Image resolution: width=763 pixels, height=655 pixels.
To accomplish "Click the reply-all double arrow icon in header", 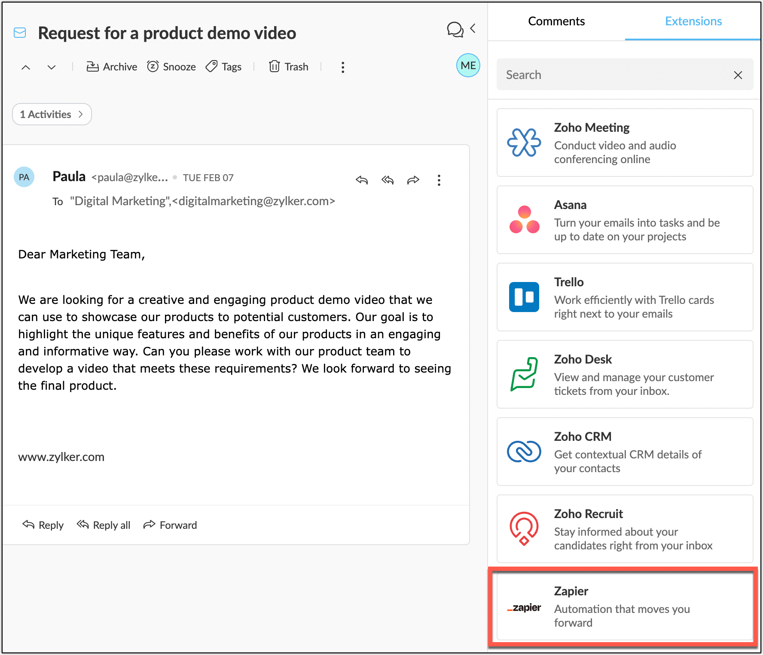I will [388, 180].
